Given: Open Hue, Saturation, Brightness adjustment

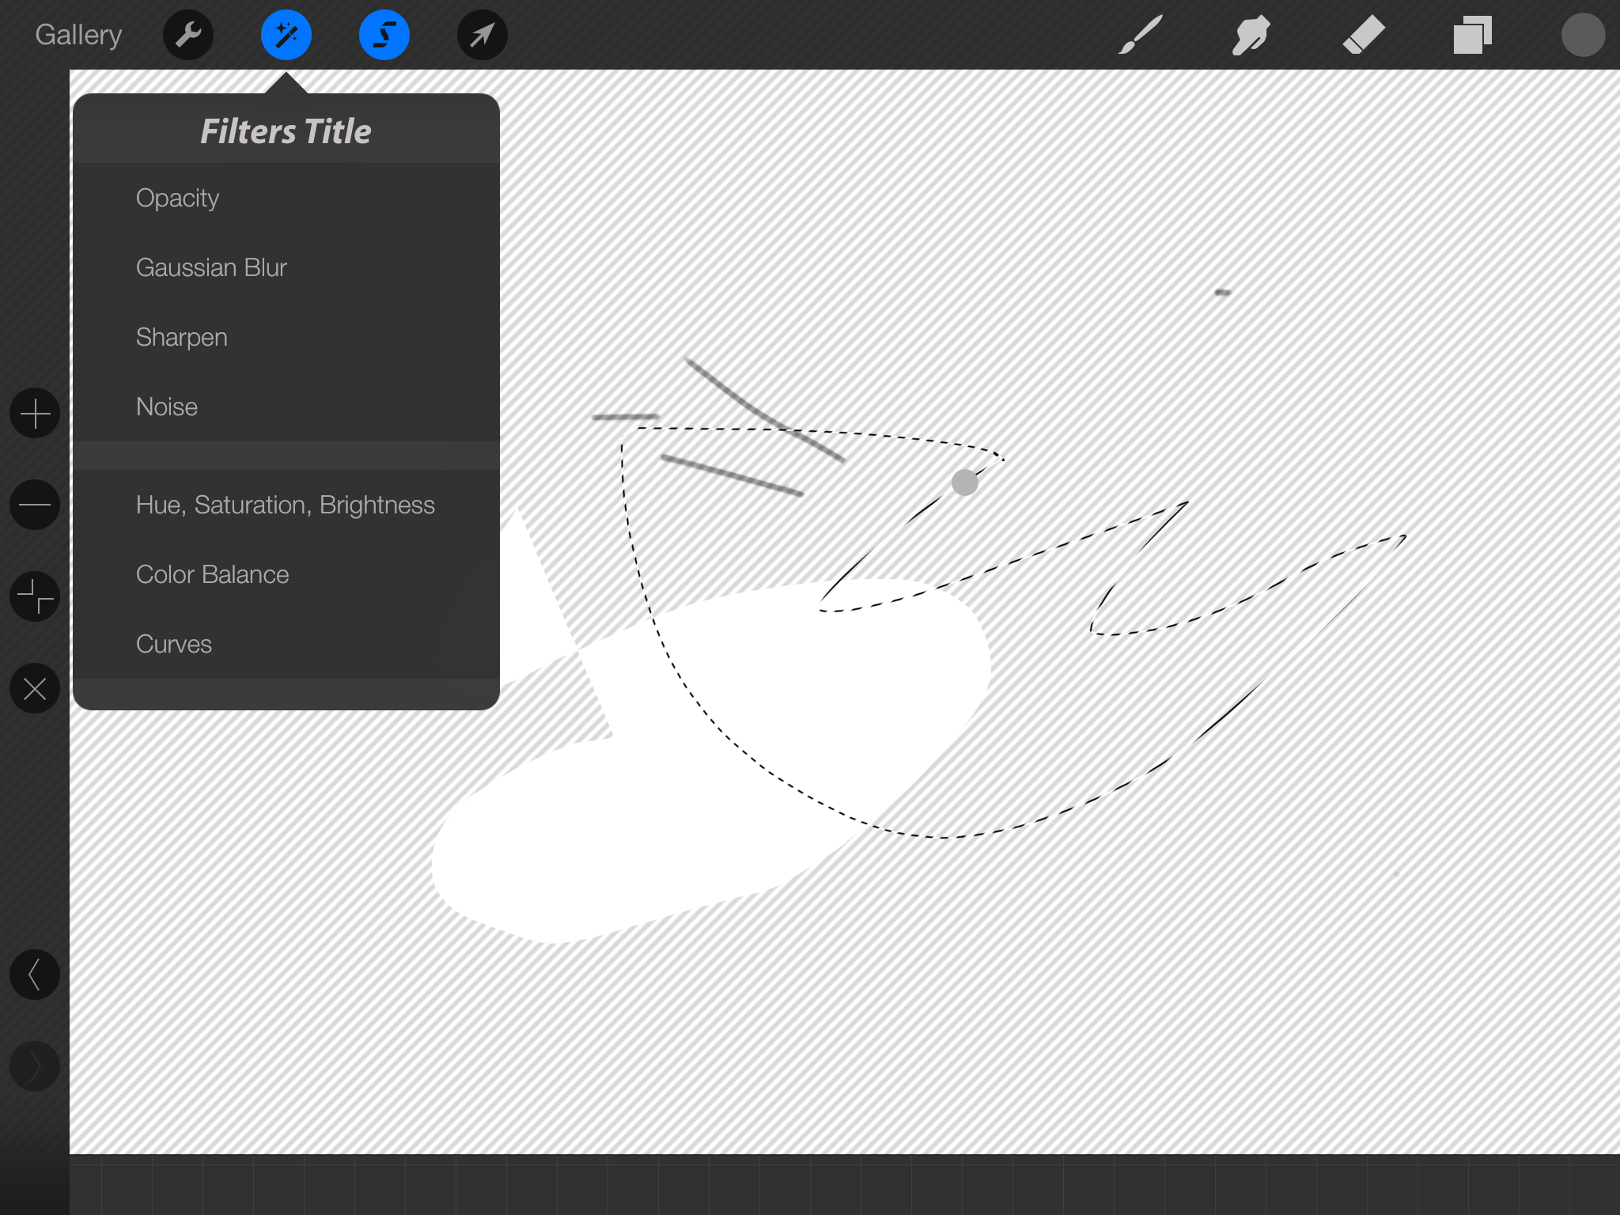Looking at the screenshot, I should pyautogui.click(x=285, y=505).
